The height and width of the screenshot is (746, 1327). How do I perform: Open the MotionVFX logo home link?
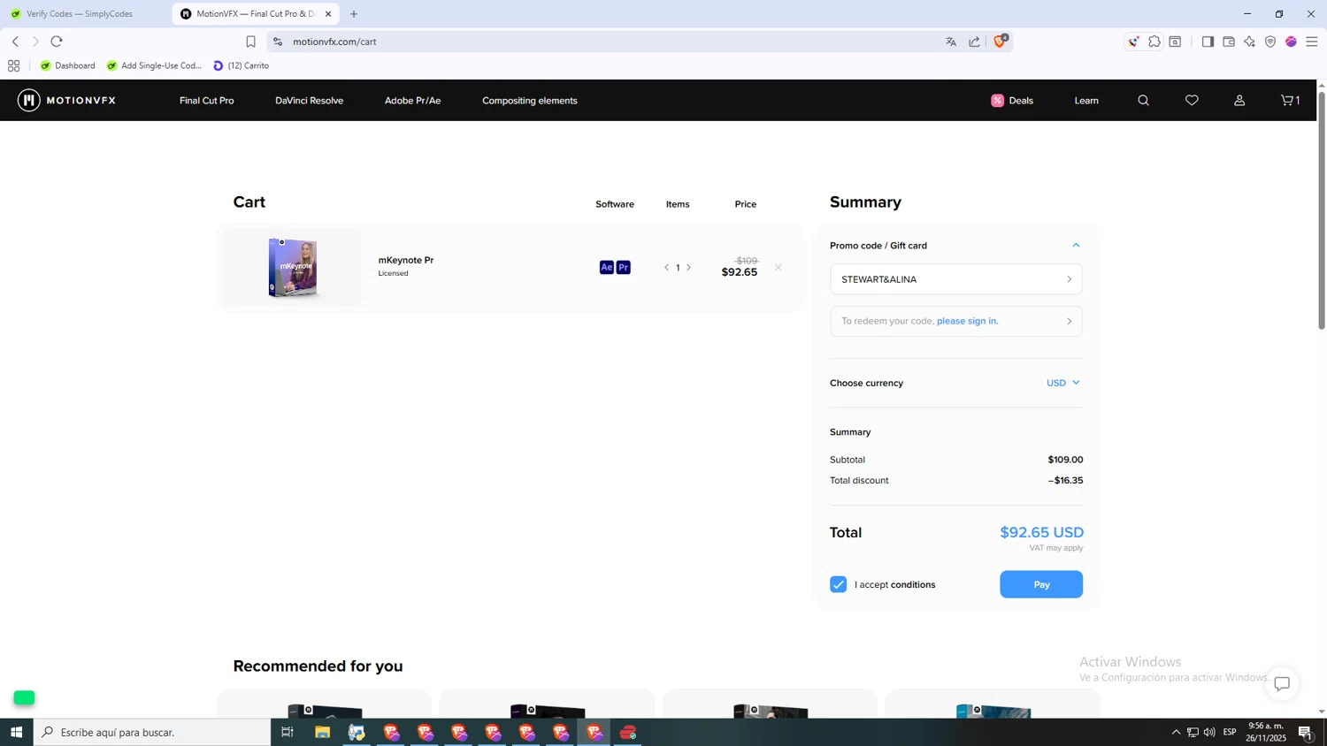tap(67, 100)
